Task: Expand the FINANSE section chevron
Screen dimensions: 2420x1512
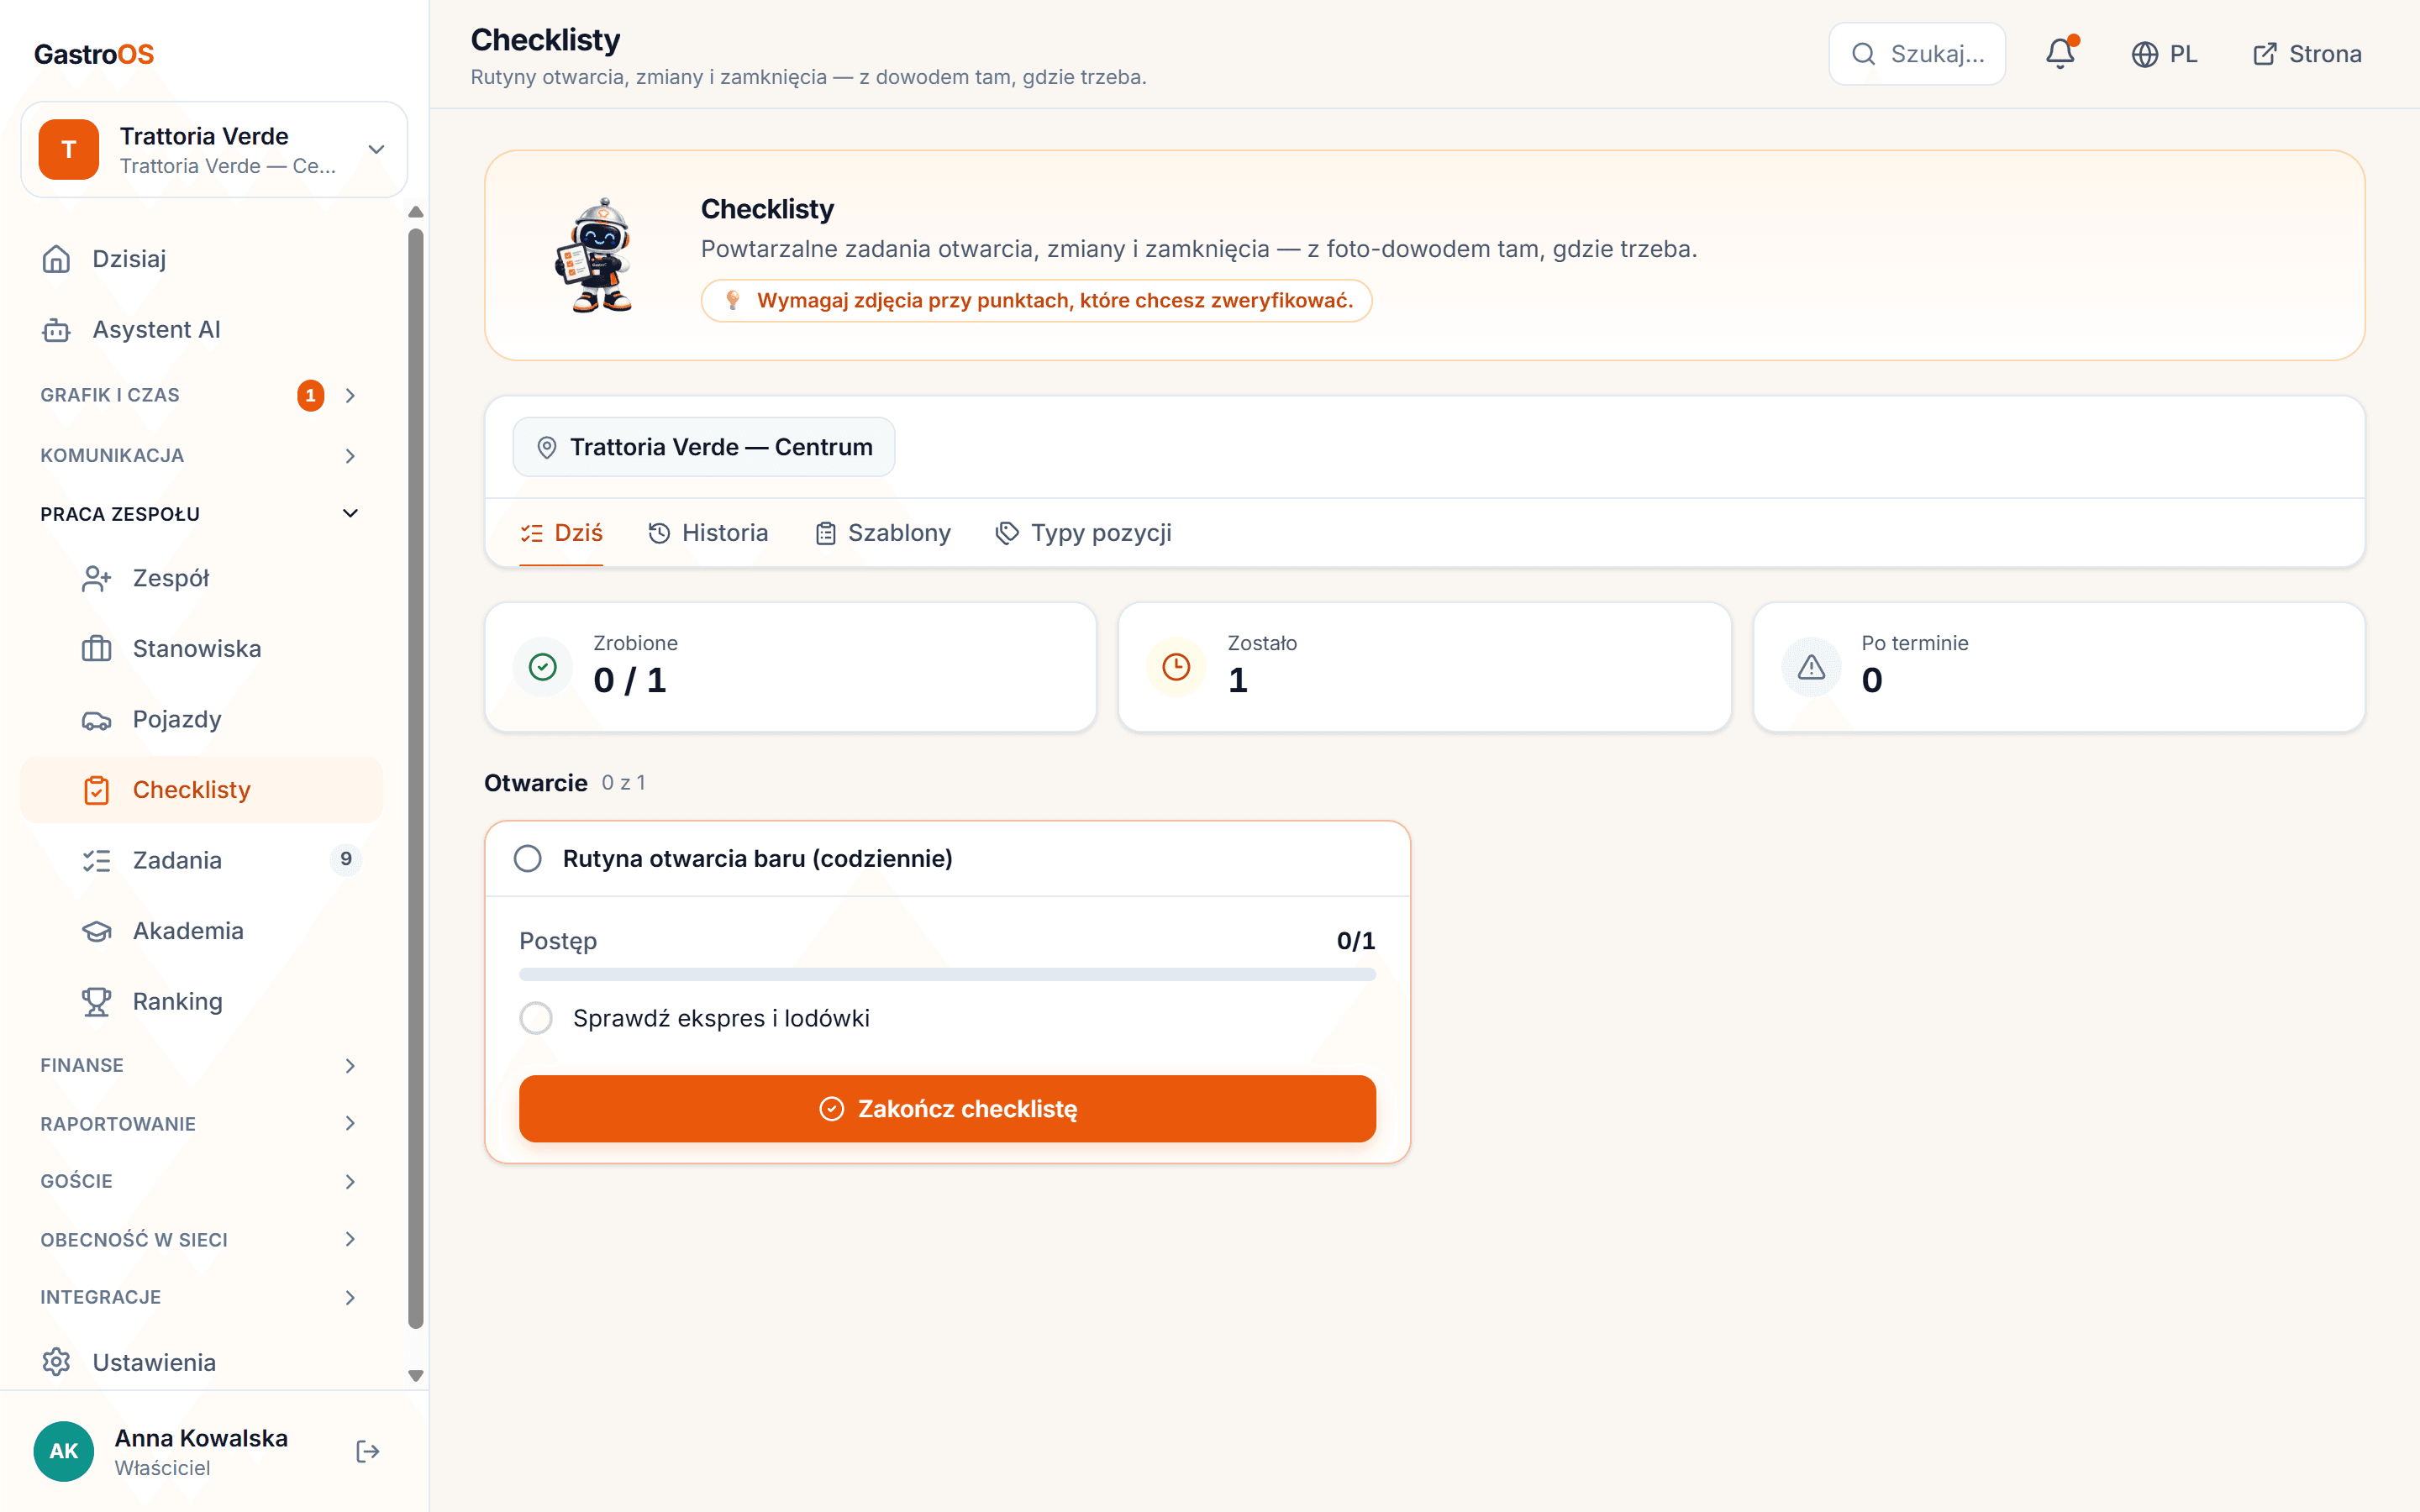Action: click(x=350, y=1065)
